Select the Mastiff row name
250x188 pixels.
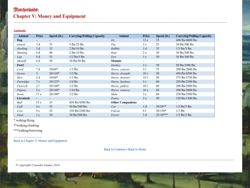pyautogui.click(x=21, y=61)
